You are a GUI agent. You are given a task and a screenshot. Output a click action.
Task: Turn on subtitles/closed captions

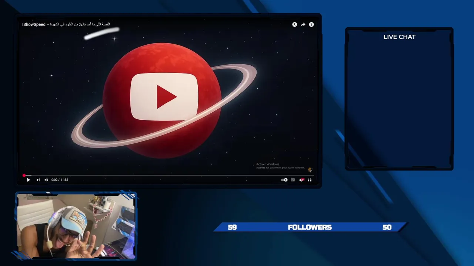[293, 180]
